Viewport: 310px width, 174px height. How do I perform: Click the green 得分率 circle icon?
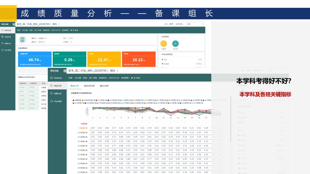175,43
